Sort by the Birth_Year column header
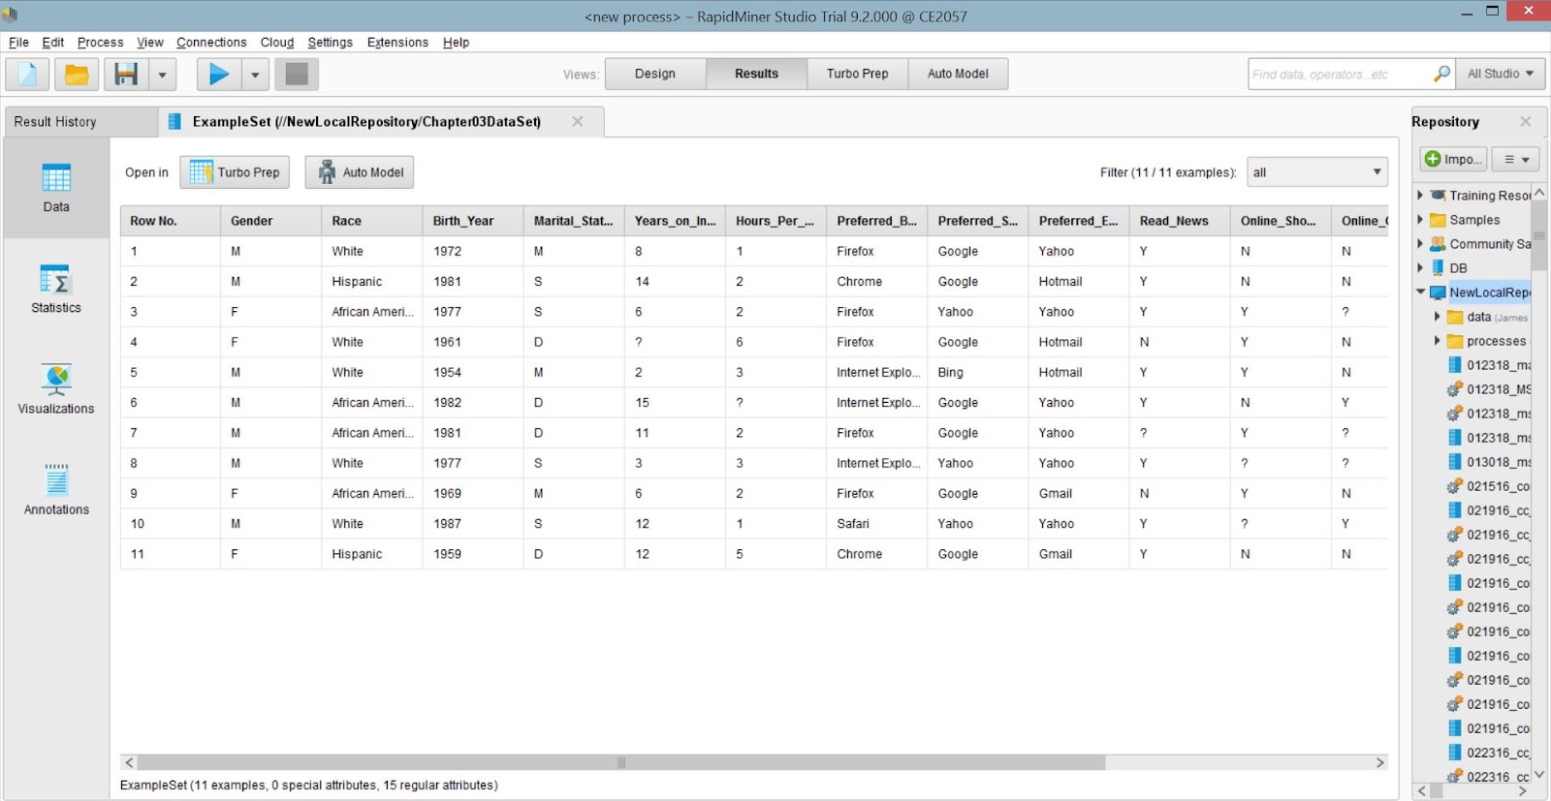1551x801 pixels. [473, 221]
